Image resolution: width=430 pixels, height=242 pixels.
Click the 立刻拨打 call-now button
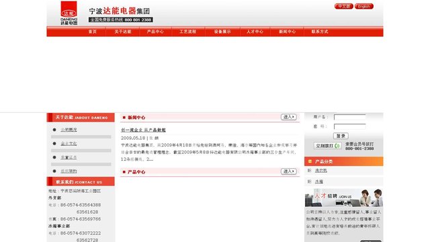click(328, 146)
